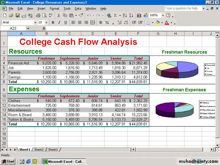
Task: Select the Format Painter brush
Action: [81, 15]
